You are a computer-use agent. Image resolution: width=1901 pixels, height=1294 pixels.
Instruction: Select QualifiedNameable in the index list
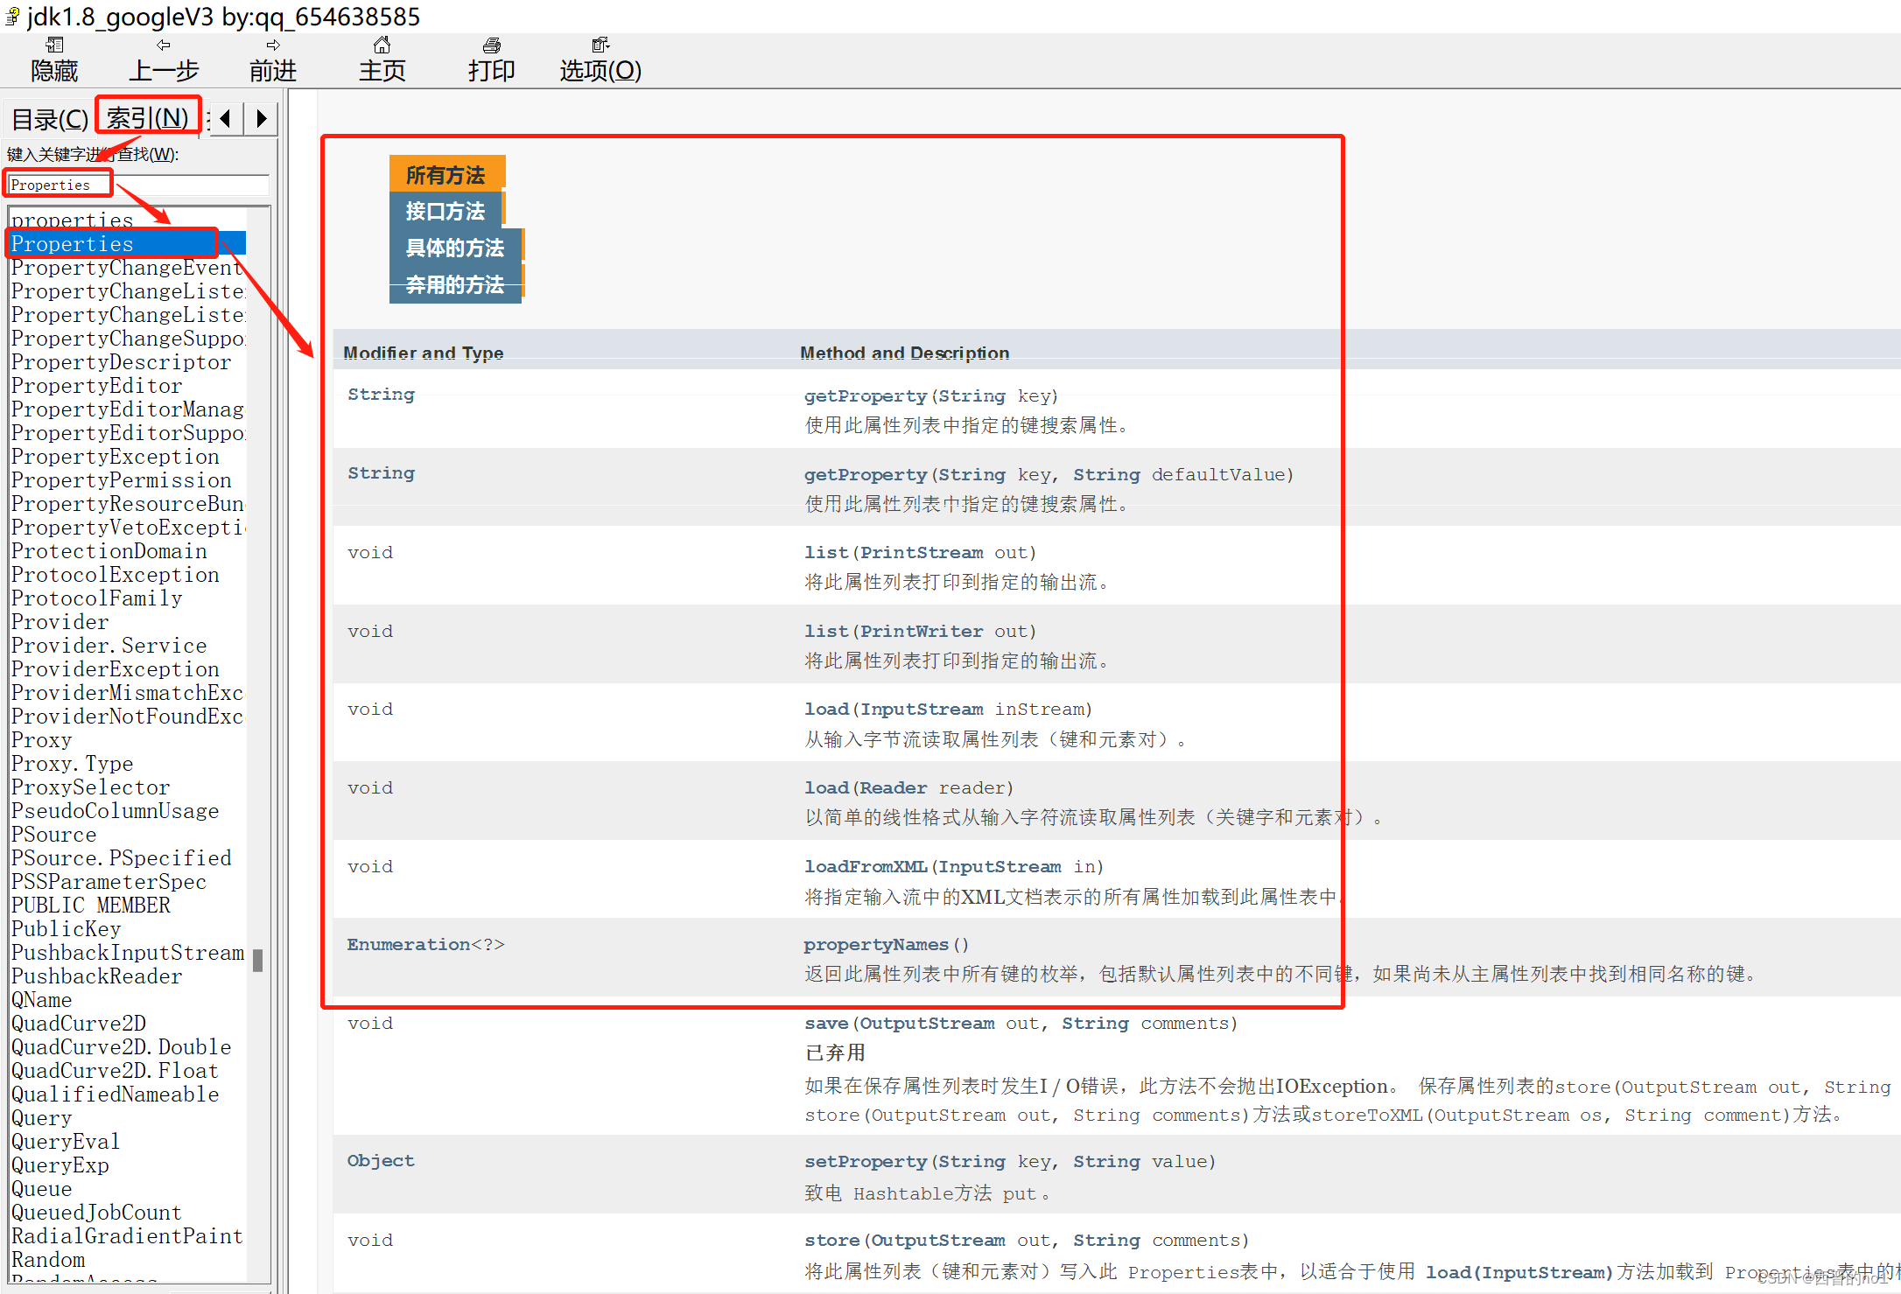pos(116,1094)
